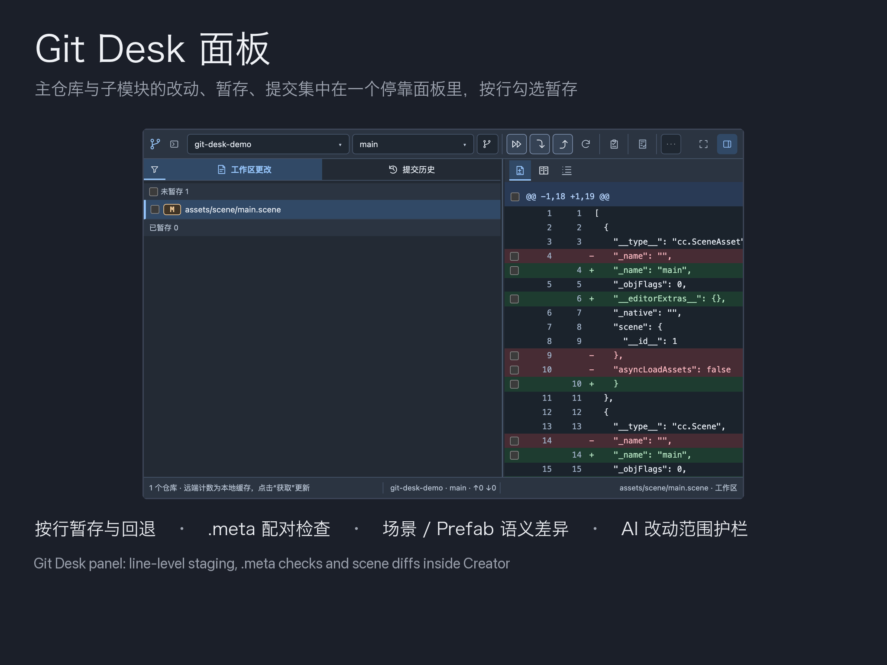887x665 pixels.
Task: Click the M modified status badge
Action: (172, 210)
